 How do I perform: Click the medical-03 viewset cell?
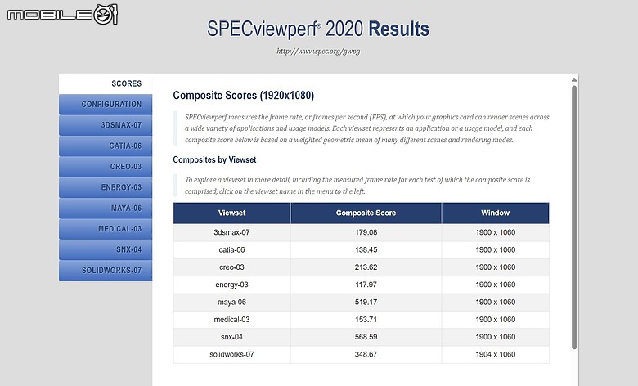232,320
